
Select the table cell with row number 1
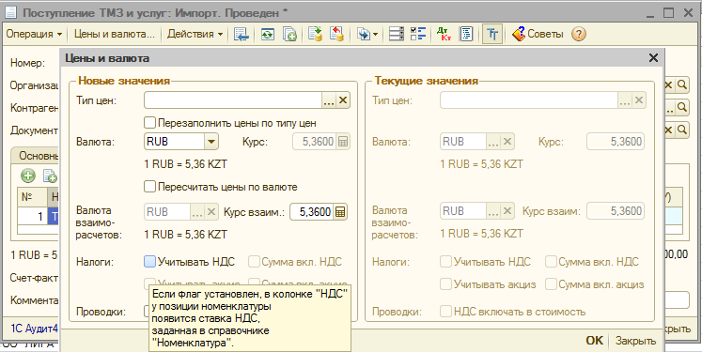[33, 216]
